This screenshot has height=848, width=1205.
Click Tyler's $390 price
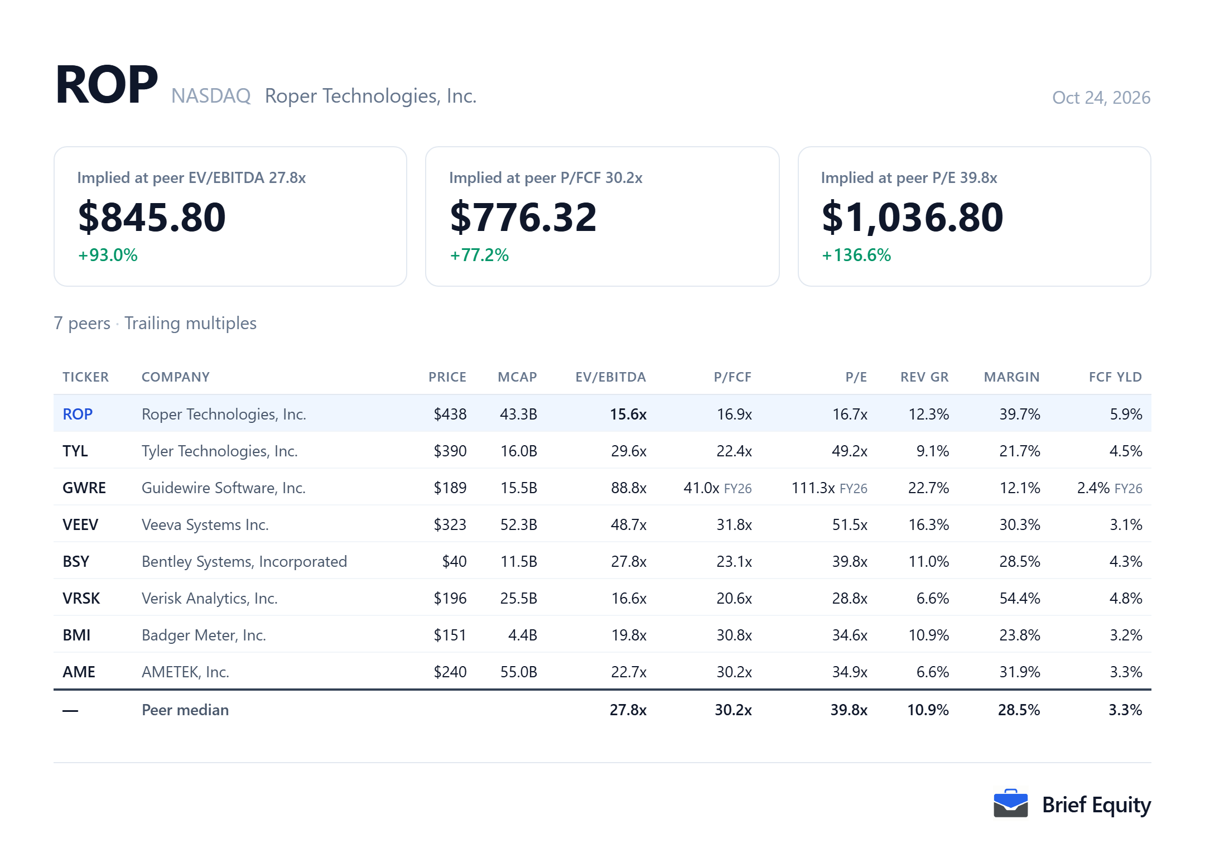(450, 451)
